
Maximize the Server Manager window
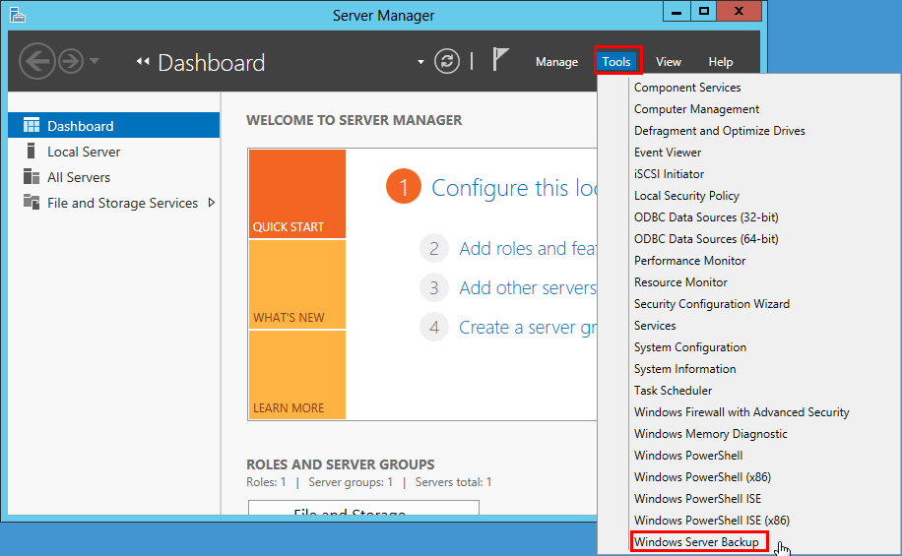pos(703,11)
